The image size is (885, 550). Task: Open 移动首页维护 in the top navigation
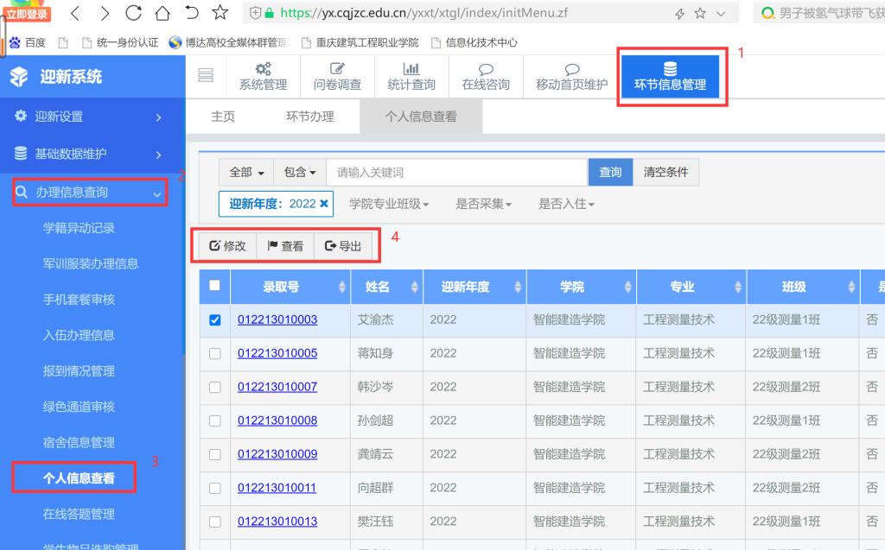[571, 69]
